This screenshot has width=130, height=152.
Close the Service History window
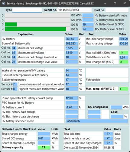click(125, 3)
